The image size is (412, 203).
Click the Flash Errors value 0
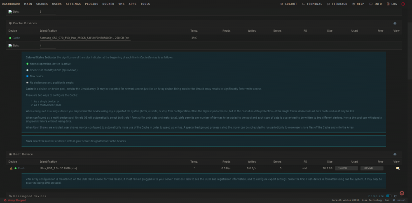tap(280, 168)
